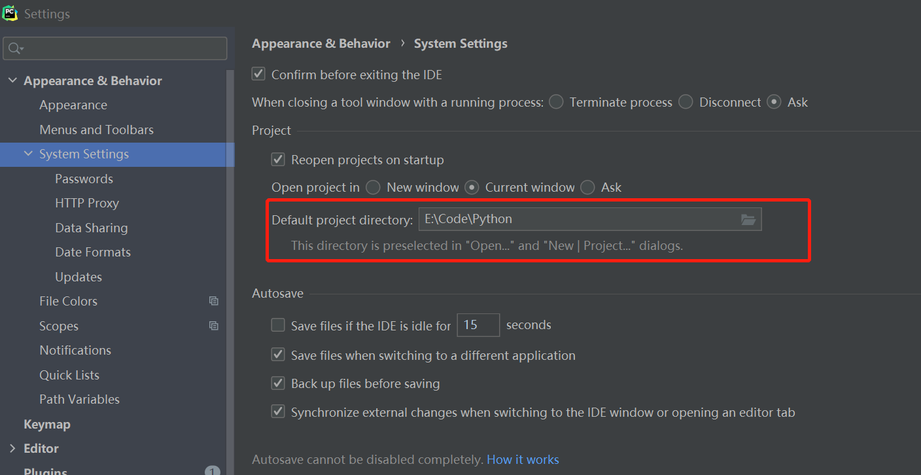Select the Terminate process radio button
Image resolution: width=921 pixels, height=475 pixels.
pyautogui.click(x=557, y=102)
